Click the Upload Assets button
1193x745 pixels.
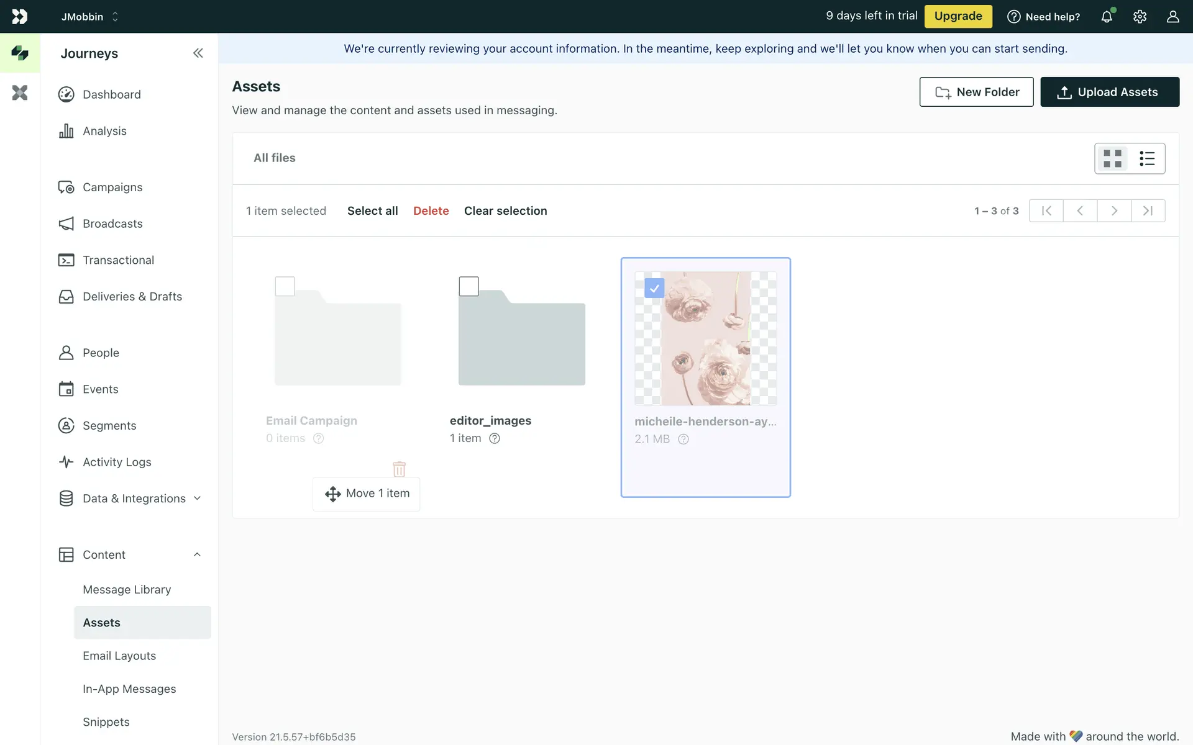[x=1110, y=92]
